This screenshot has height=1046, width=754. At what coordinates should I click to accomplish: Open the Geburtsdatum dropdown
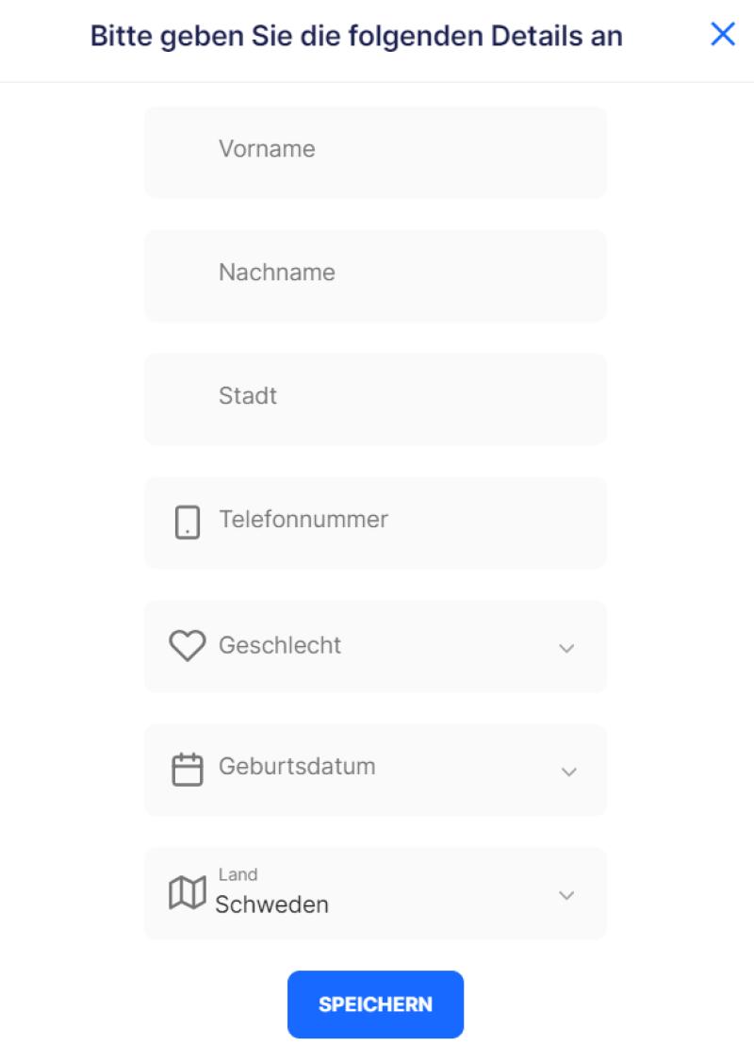point(375,770)
